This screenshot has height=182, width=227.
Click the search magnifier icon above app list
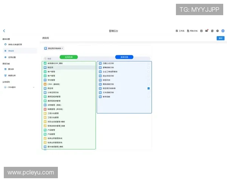tap(45, 59)
